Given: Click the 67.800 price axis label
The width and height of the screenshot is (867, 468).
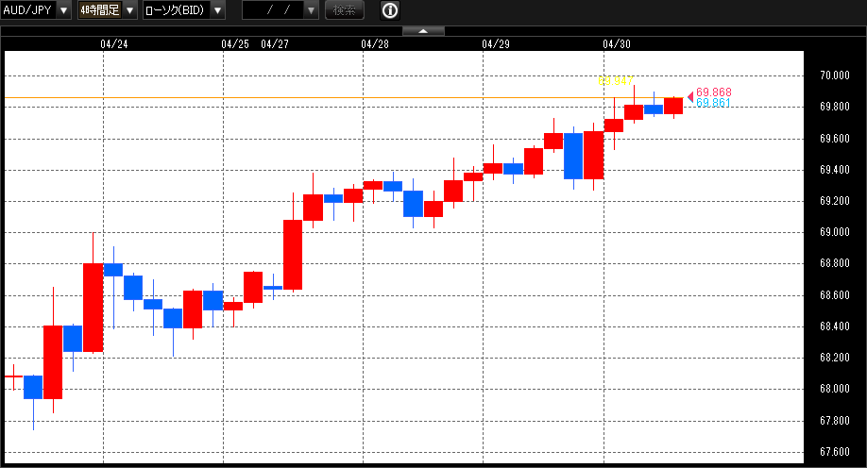Looking at the screenshot, I should pos(835,421).
